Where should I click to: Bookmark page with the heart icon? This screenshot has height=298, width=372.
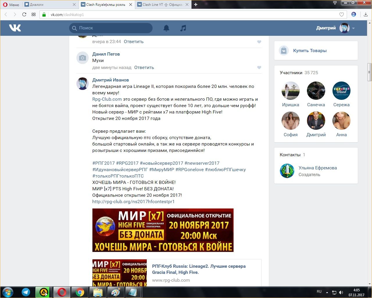341,15
